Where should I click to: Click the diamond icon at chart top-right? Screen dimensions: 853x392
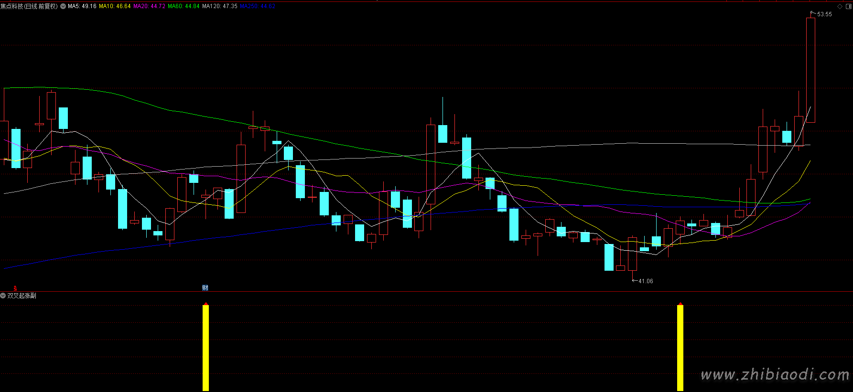[840, 6]
